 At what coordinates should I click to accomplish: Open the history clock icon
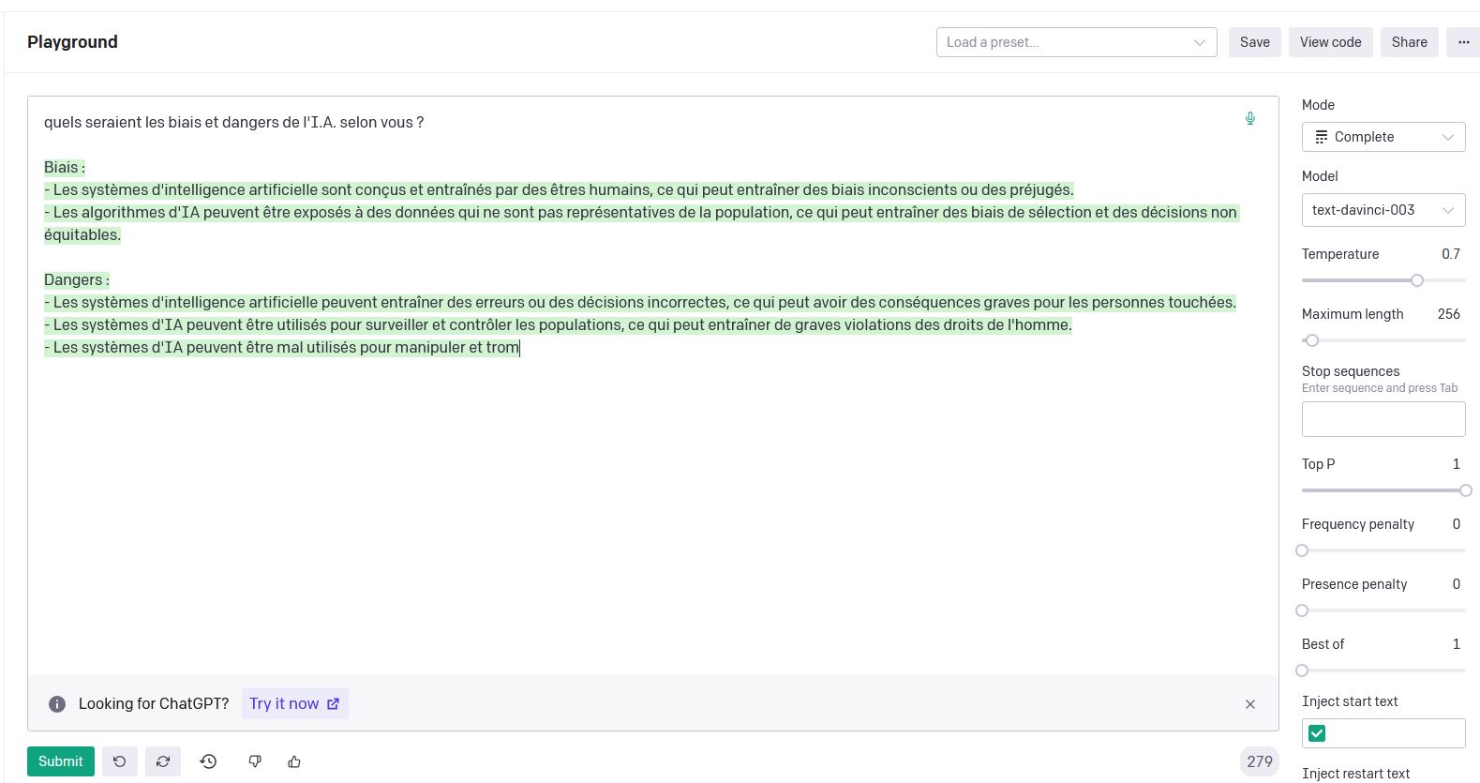(x=208, y=761)
